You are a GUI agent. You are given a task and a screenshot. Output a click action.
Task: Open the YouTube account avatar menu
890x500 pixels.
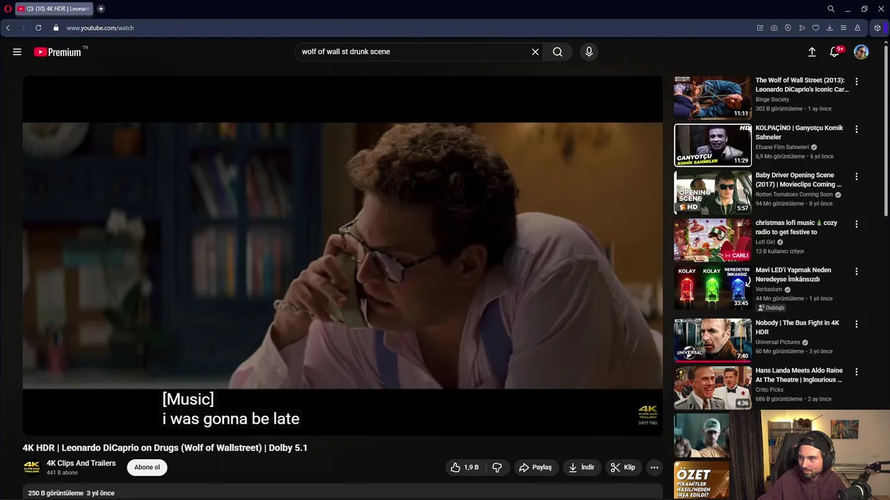click(861, 52)
